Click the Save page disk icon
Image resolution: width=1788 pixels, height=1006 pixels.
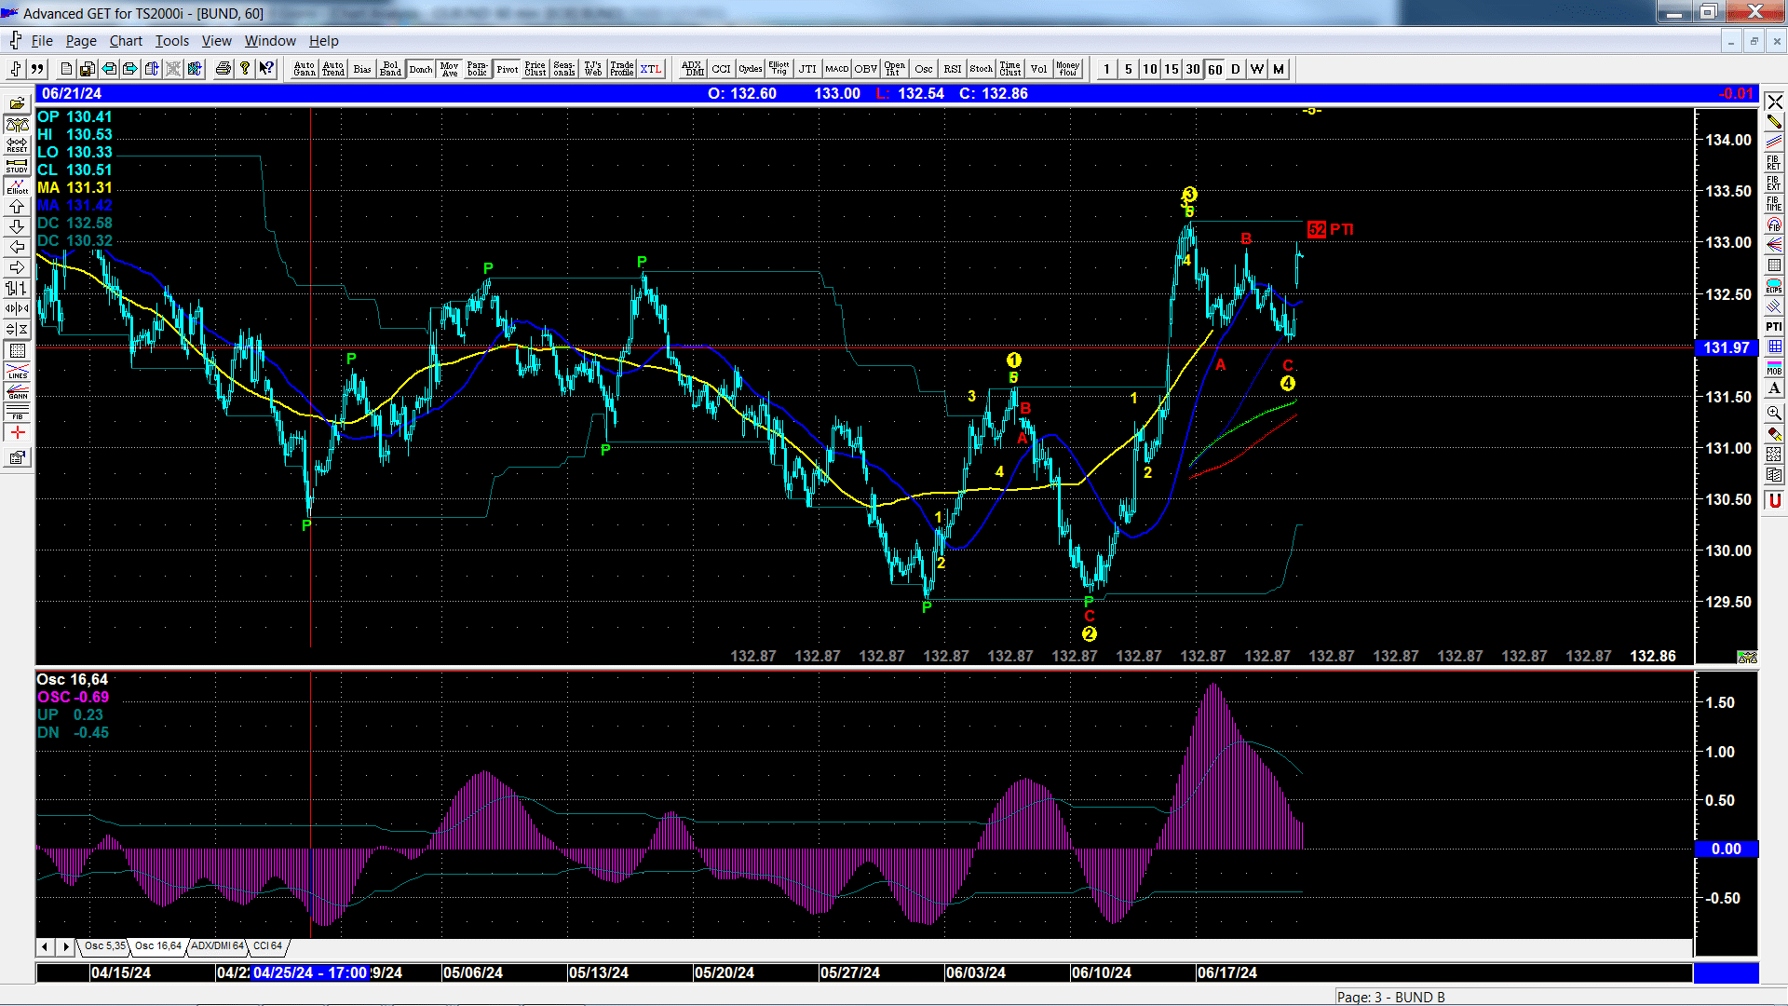(88, 69)
